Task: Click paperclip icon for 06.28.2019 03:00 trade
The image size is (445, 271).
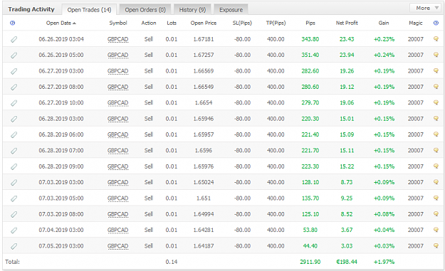Action: coord(14,119)
